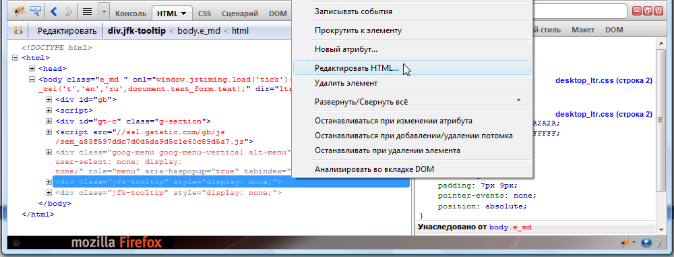Expand the div id="gt-c" node
The width and height of the screenshot is (674, 257).
click(49, 121)
